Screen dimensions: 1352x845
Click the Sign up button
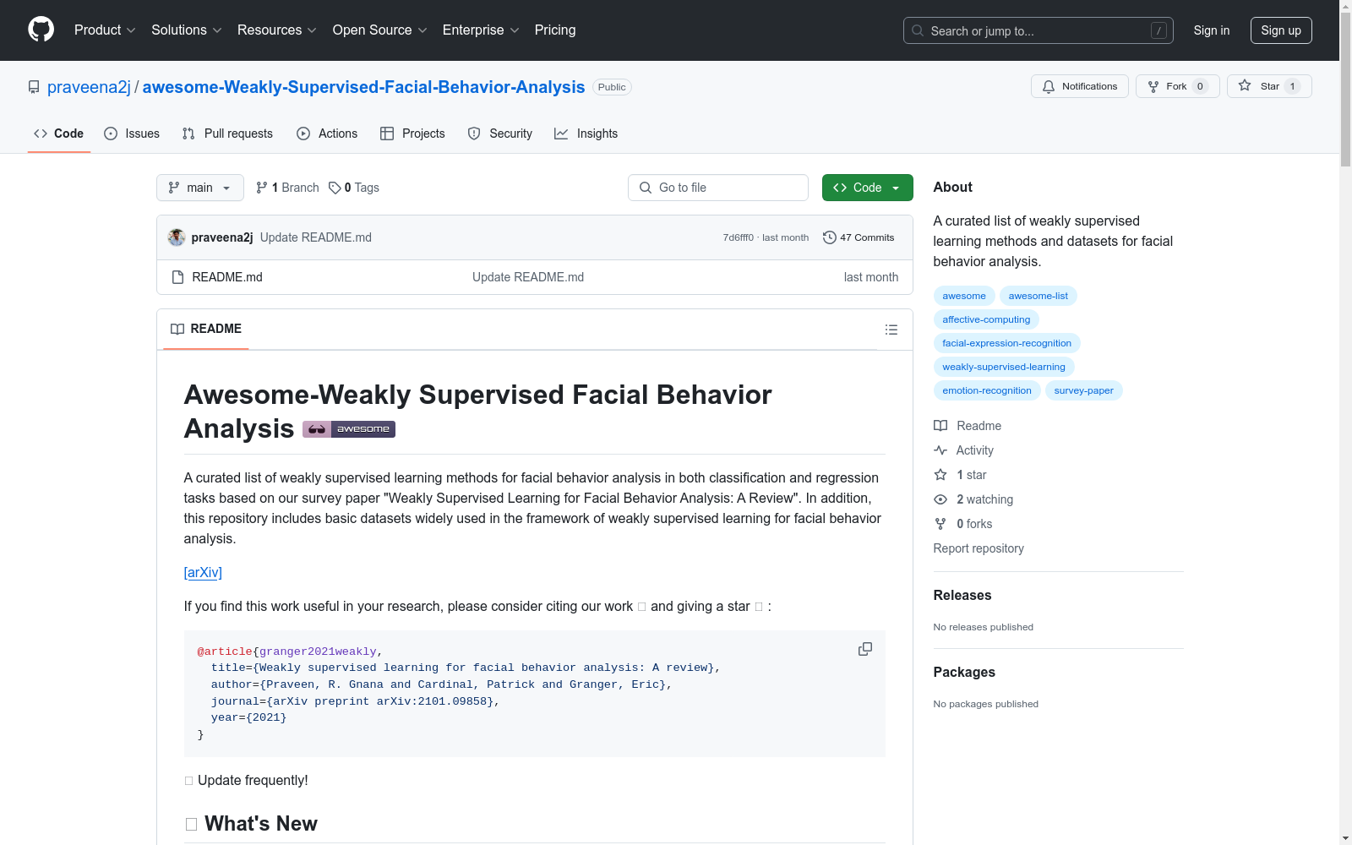coord(1281,30)
